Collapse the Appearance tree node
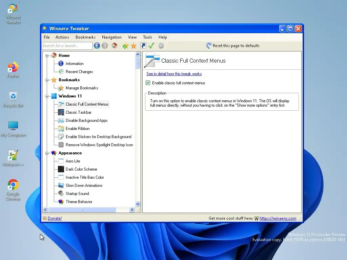347x260 pixels. (x=47, y=153)
